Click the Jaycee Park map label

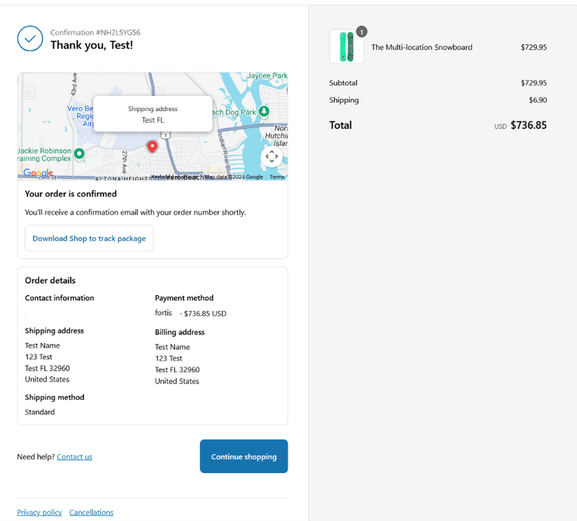[x=267, y=76]
